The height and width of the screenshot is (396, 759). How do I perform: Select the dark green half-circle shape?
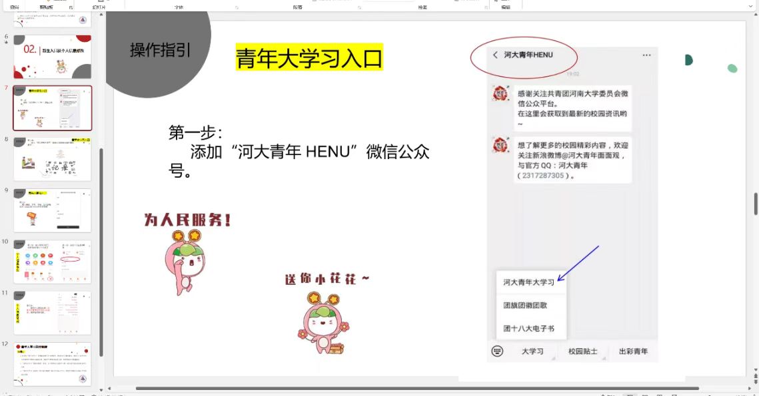(x=689, y=60)
